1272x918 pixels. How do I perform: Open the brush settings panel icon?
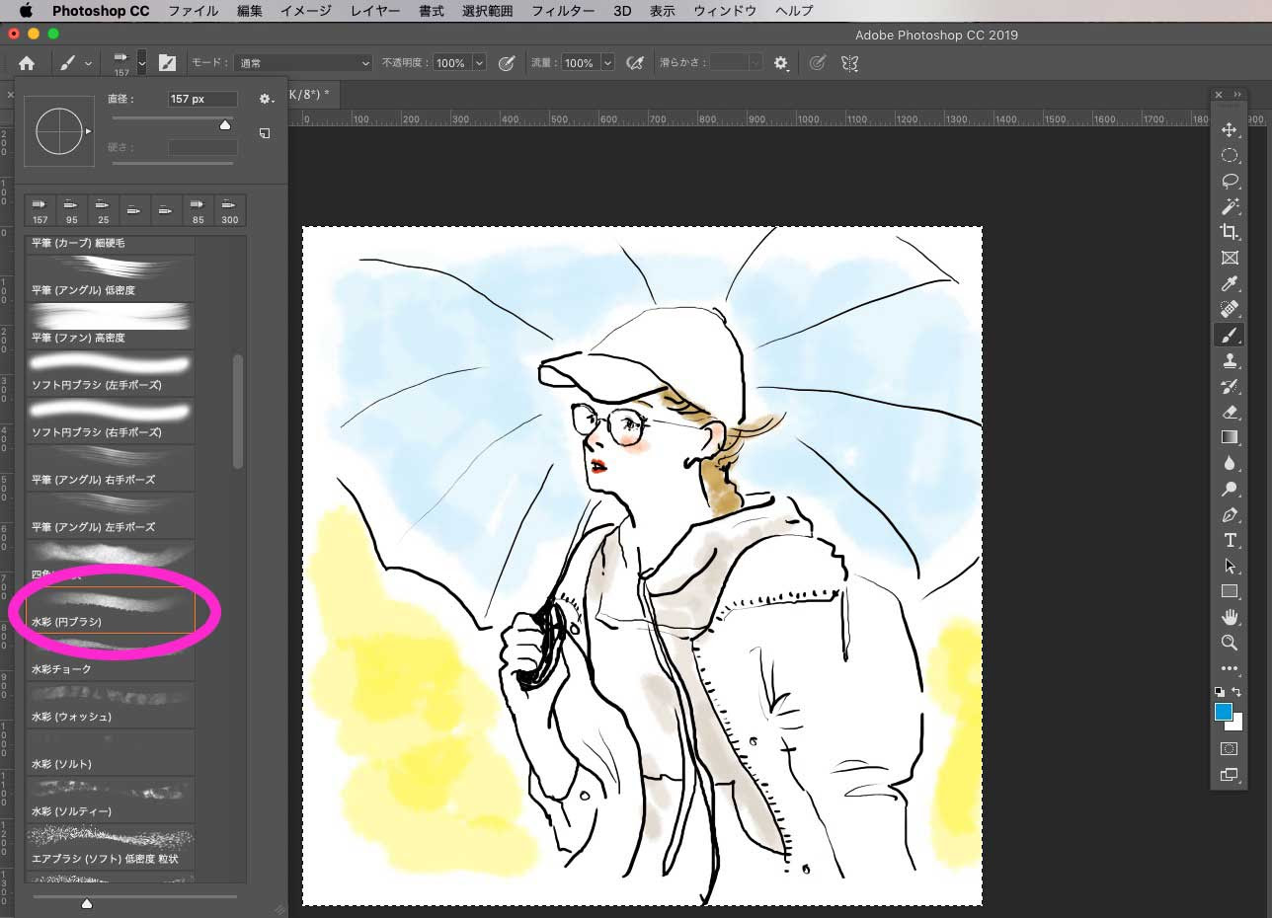pyautogui.click(x=167, y=62)
